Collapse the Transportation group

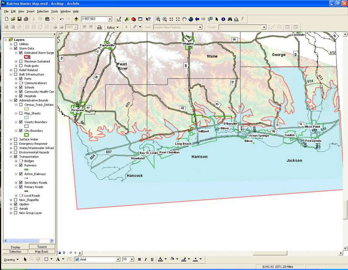(x=11, y=157)
